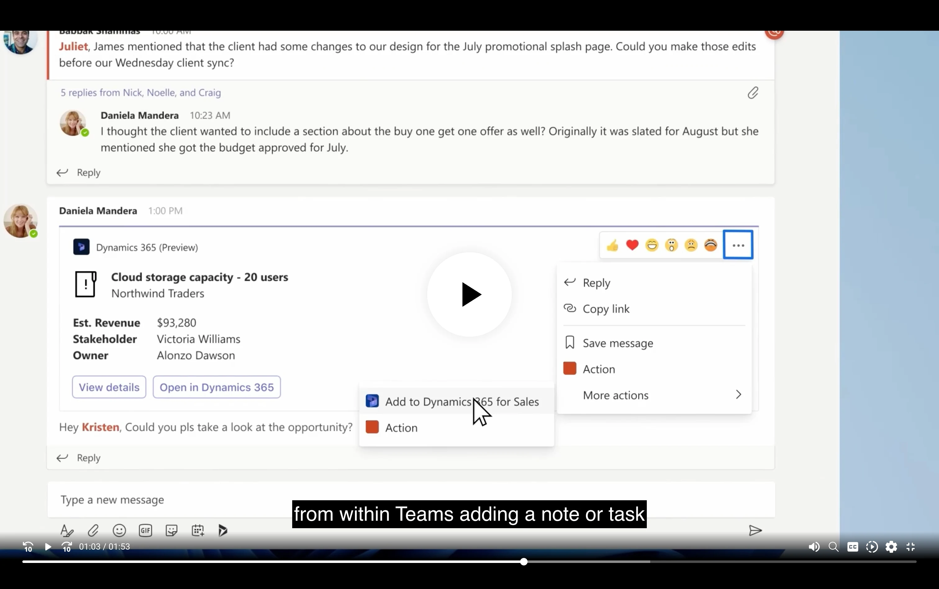939x589 pixels.
Task: Send the message with the paper plane icon
Action: tap(755, 530)
